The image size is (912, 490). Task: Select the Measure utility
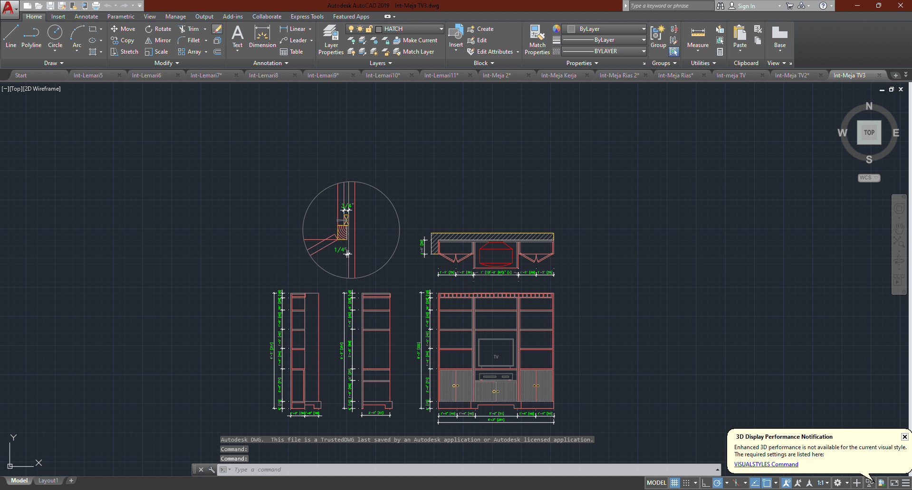(698, 37)
